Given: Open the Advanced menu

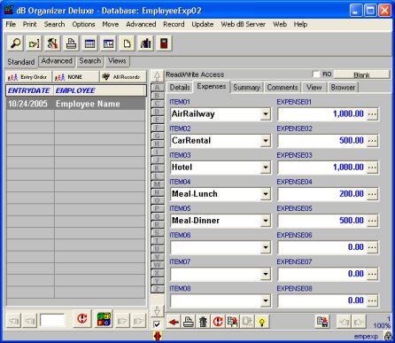Looking at the screenshot, I should [x=141, y=24].
